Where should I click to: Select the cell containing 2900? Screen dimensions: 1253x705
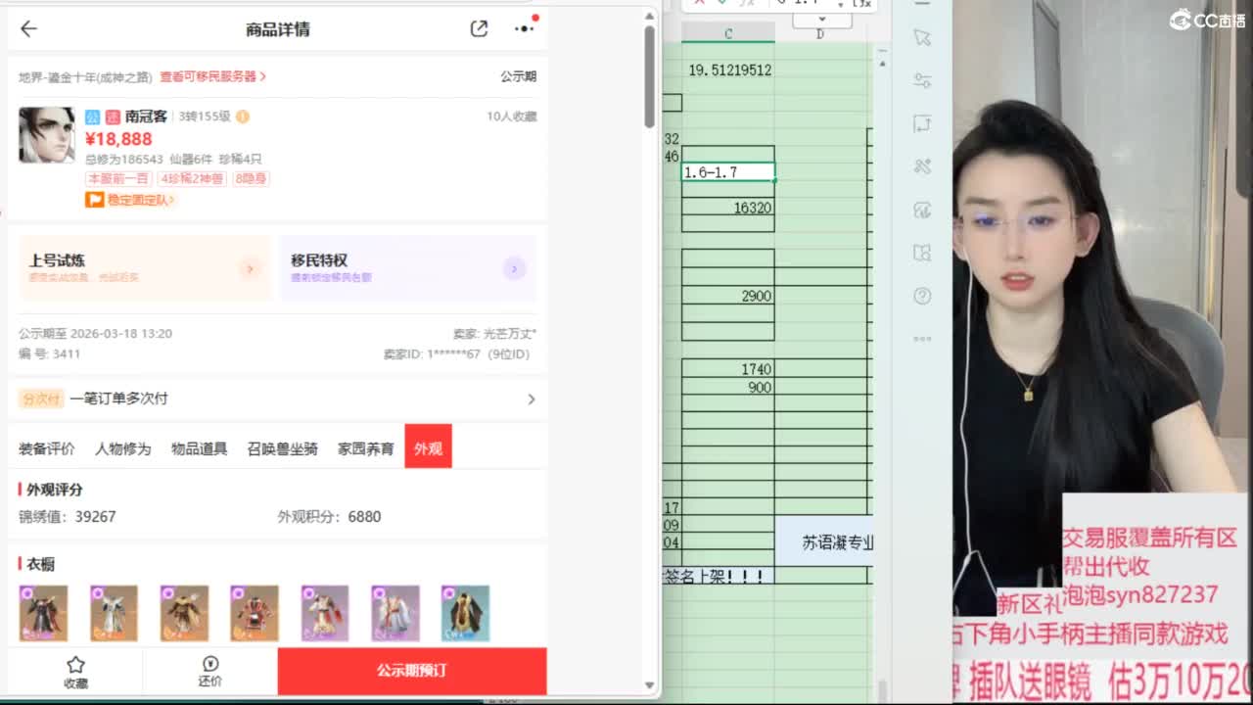728,296
